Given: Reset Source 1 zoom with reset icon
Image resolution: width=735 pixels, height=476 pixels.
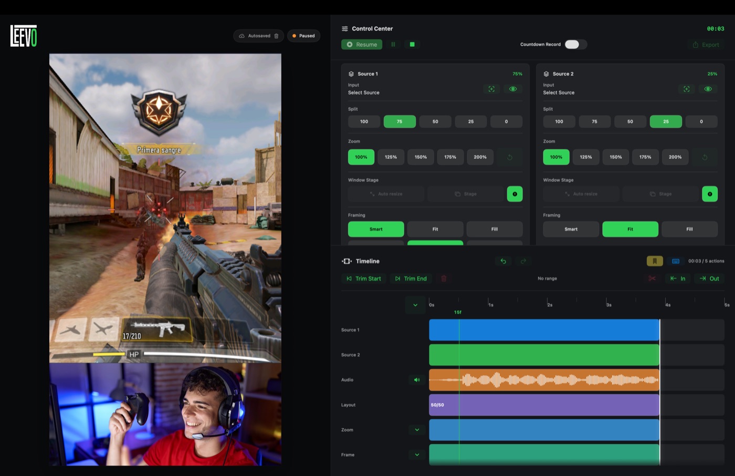Looking at the screenshot, I should pos(510,157).
